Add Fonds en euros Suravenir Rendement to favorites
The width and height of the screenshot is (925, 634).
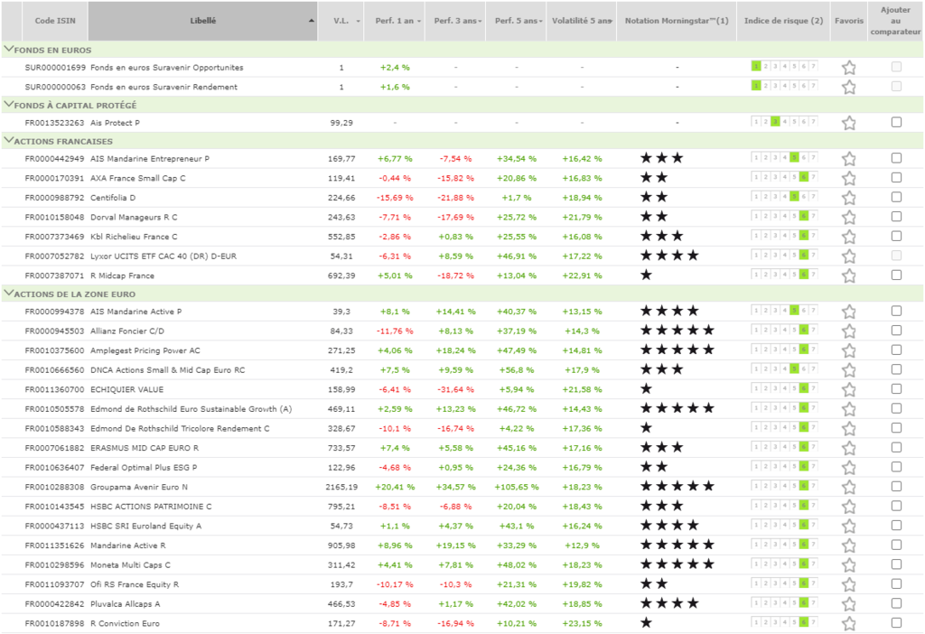[849, 87]
